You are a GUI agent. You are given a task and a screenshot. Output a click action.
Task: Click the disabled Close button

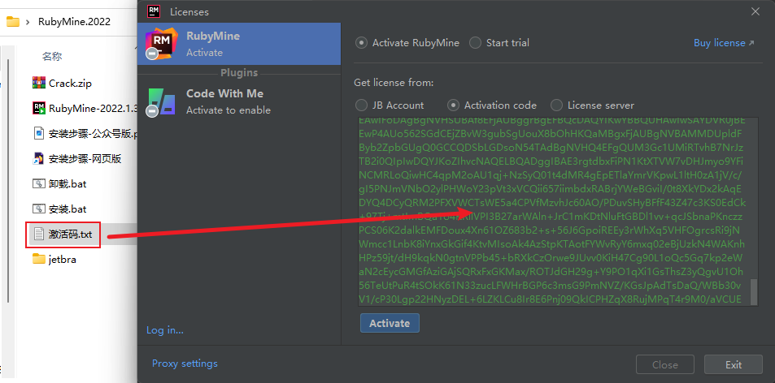pyautogui.click(x=664, y=365)
